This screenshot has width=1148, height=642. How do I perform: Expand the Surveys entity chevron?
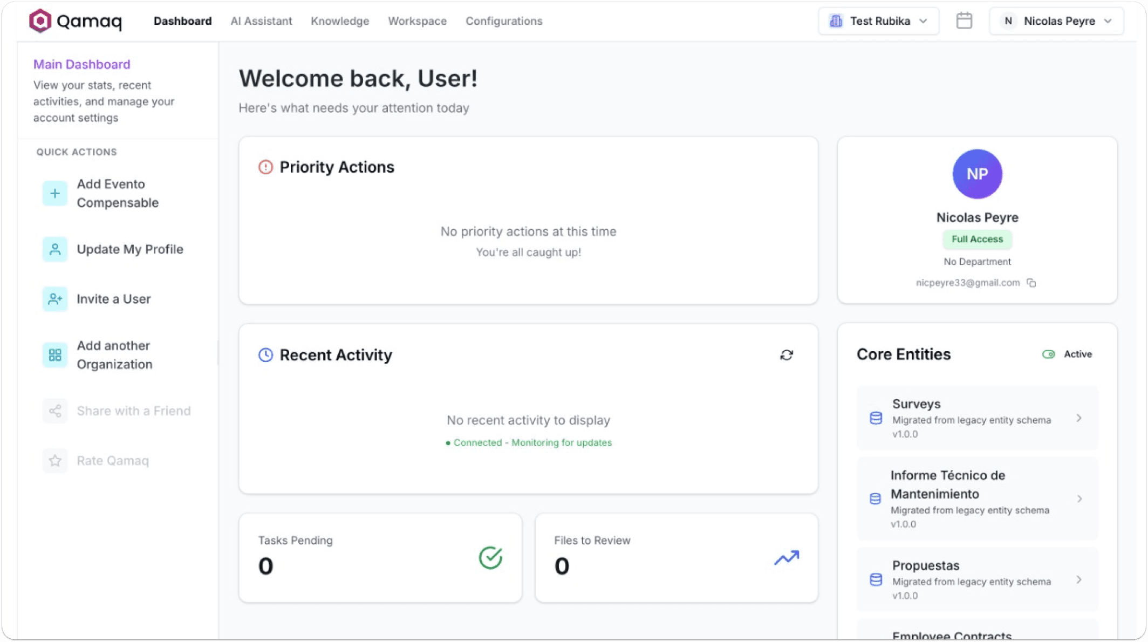[1078, 418]
